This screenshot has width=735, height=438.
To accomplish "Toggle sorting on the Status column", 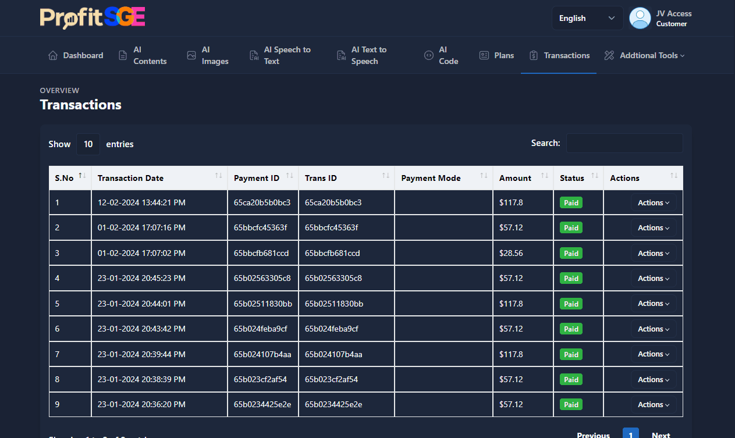I will tap(595, 177).
